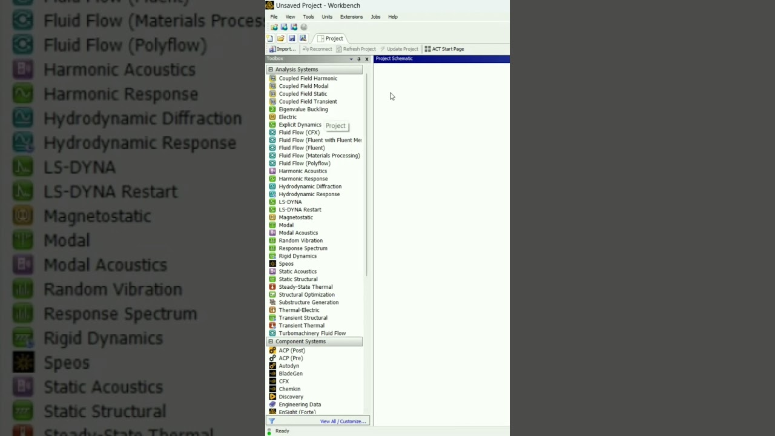Click the Reconnect button
The width and height of the screenshot is (775, 436).
coord(317,49)
